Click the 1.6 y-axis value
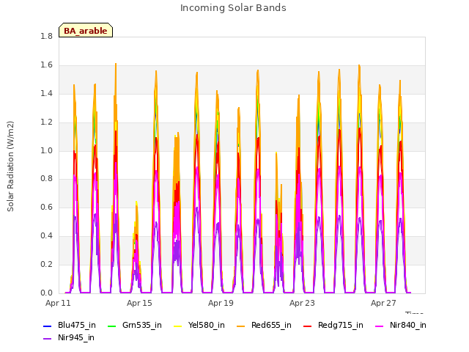 point(46,65)
